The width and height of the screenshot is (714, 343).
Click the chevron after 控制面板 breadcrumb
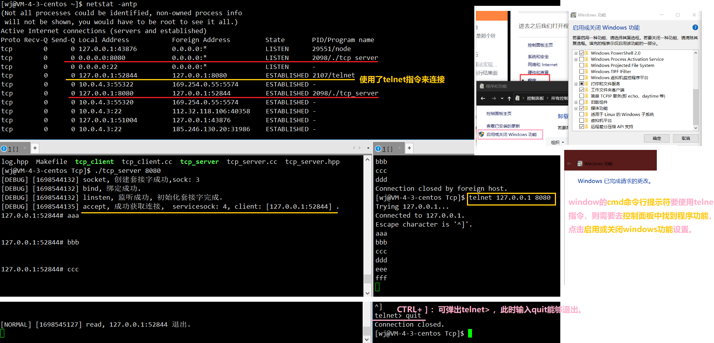click(x=547, y=98)
